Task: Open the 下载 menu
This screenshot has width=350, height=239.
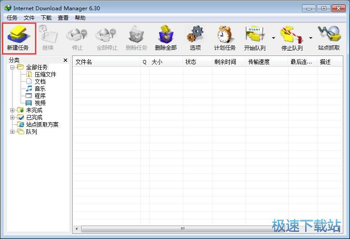Action: click(46, 18)
